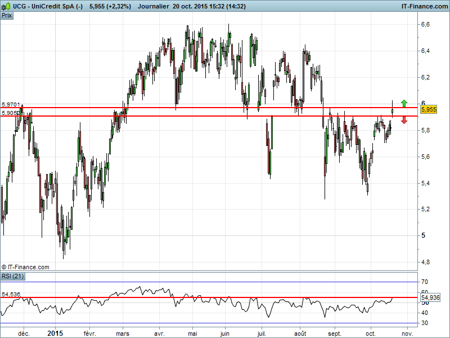
Task: Click the mars month label
Action: click(123, 333)
